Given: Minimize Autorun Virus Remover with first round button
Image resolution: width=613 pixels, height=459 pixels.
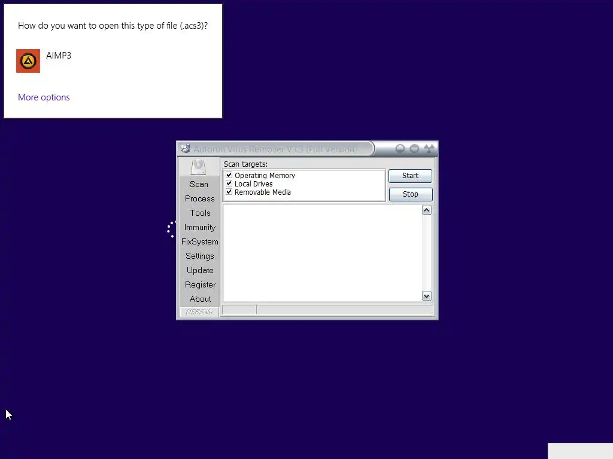Looking at the screenshot, I should tap(400, 149).
